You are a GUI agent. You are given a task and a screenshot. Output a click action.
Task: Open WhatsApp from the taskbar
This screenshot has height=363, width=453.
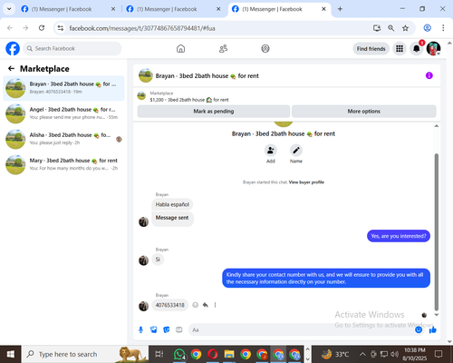click(179, 354)
